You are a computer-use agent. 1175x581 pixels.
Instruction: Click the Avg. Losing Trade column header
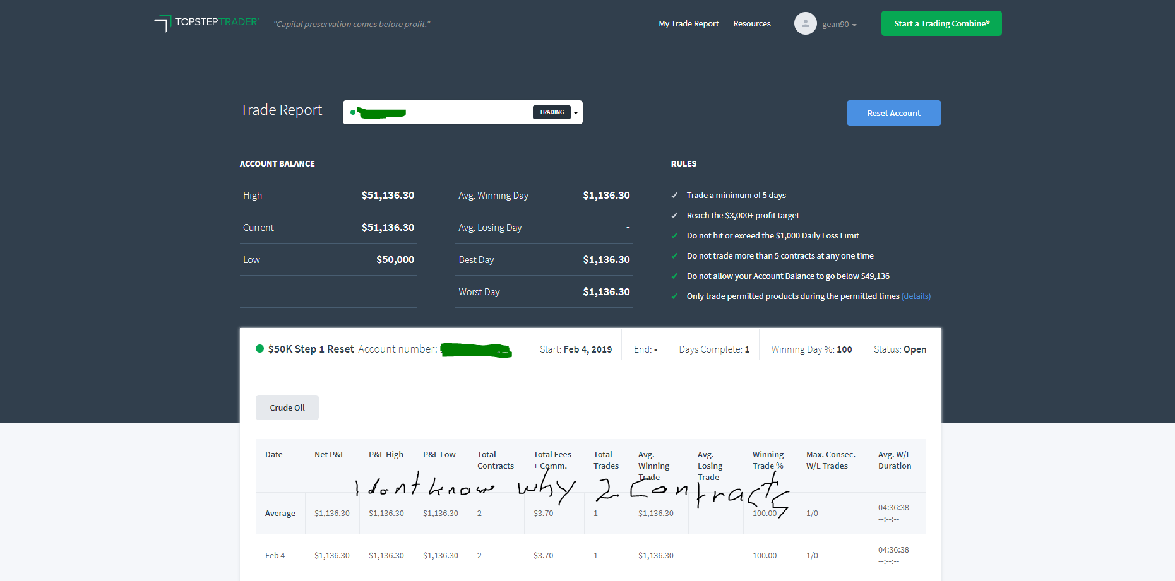coord(710,466)
